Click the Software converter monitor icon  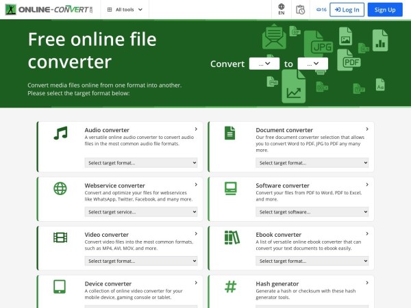pos(231,188)
